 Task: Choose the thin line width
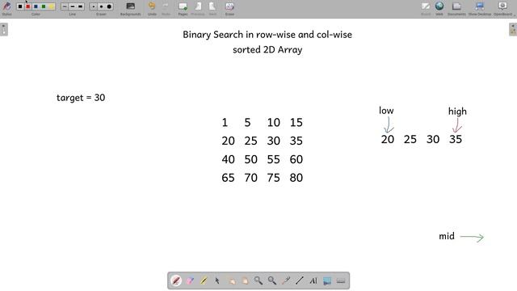coord(65,6)
